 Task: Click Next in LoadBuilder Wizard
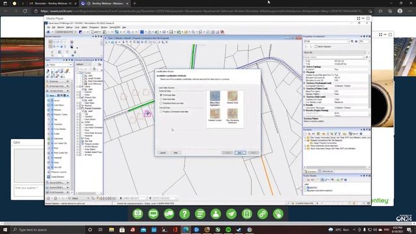point(240,153)
